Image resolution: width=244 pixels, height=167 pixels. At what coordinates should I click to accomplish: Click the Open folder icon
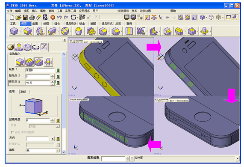[18, 17]
